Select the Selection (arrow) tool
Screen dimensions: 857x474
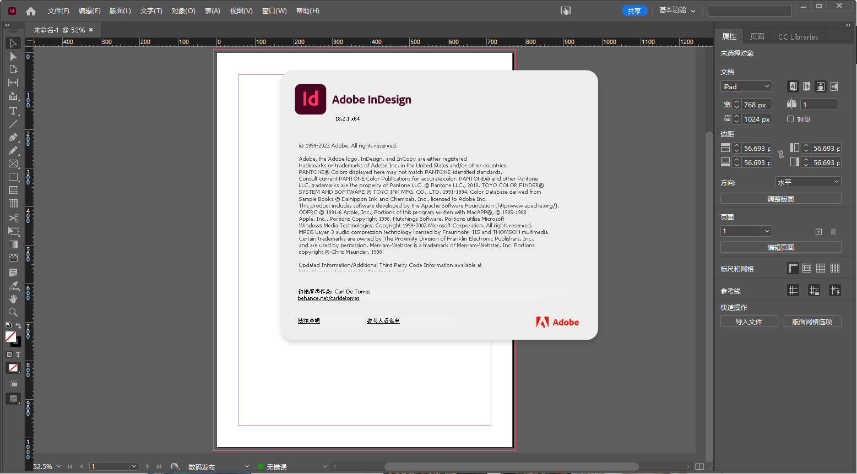tap(13, 43)
